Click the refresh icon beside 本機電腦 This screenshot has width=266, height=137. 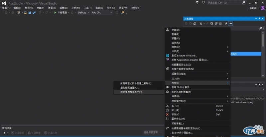click(72, 13)
